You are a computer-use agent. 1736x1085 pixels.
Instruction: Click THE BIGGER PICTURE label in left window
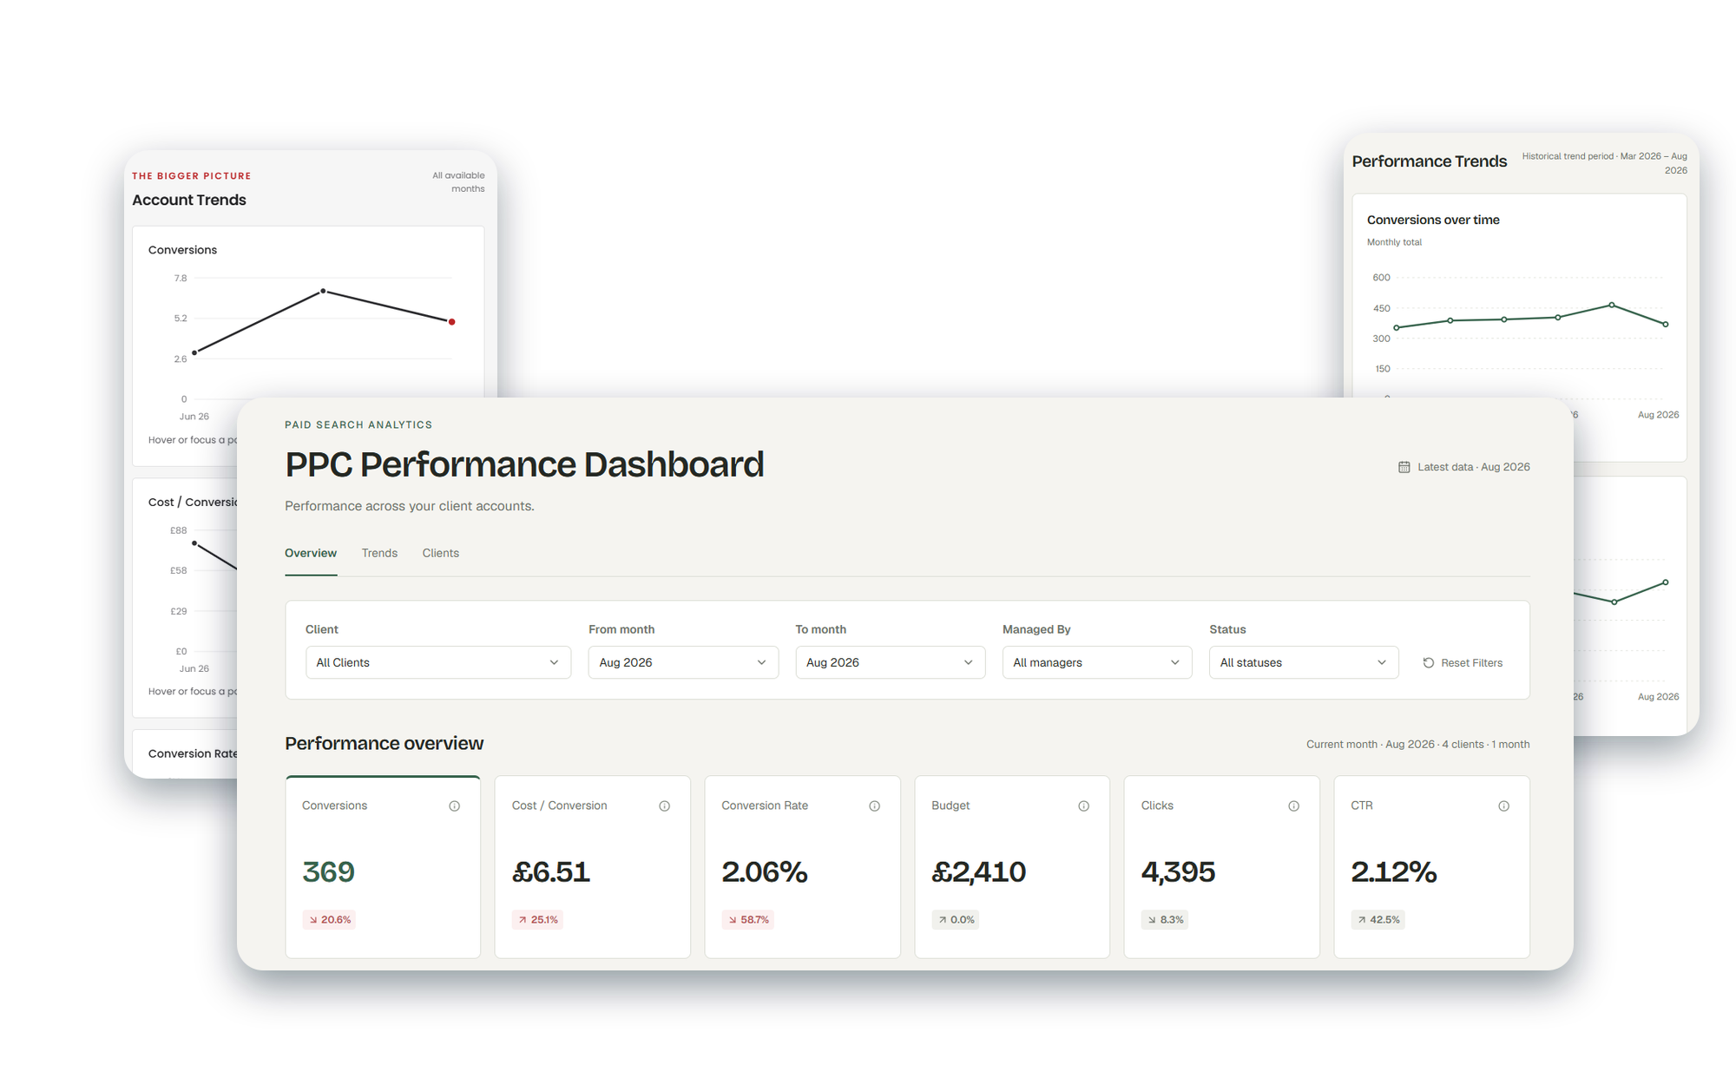191,175
